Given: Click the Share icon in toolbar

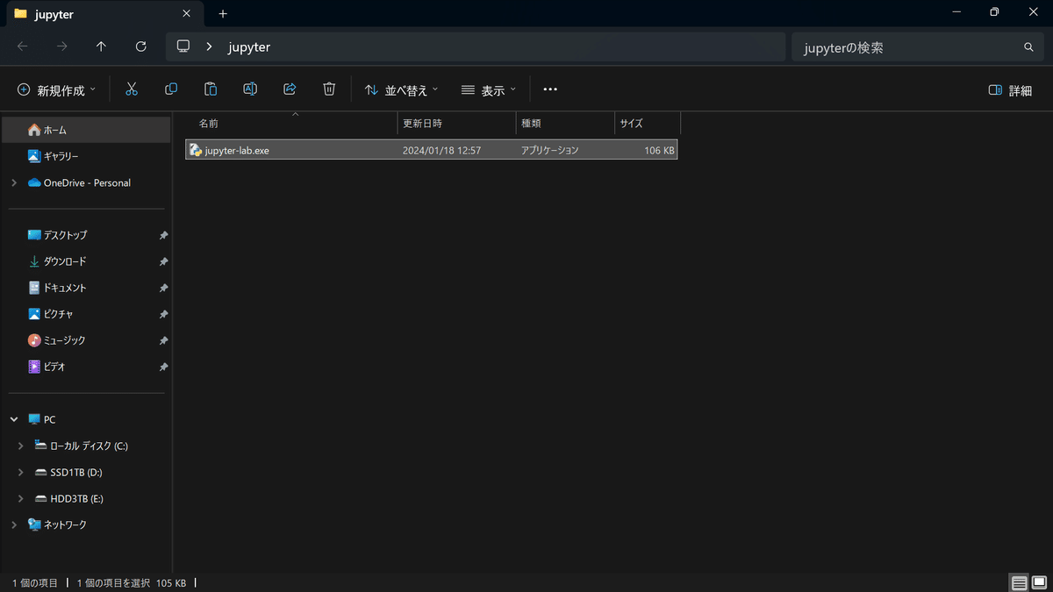Looking at the screenshot, I should pos(290,89).
